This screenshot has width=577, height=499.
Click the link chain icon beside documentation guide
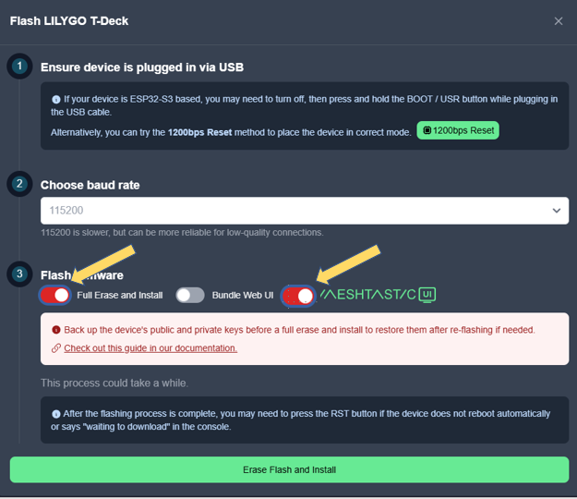[56, 348]
